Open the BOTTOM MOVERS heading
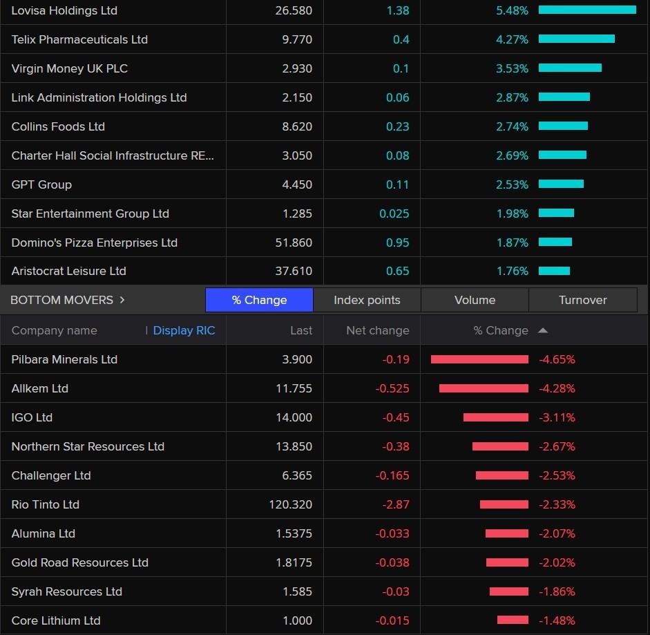The image size is (650, 635). pos(61,300)
